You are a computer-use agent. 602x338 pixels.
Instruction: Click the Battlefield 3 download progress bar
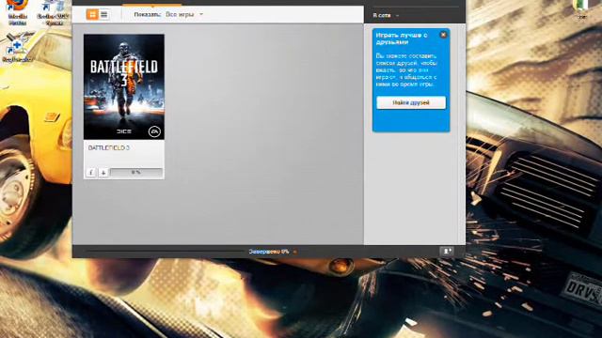coord(136,173)
